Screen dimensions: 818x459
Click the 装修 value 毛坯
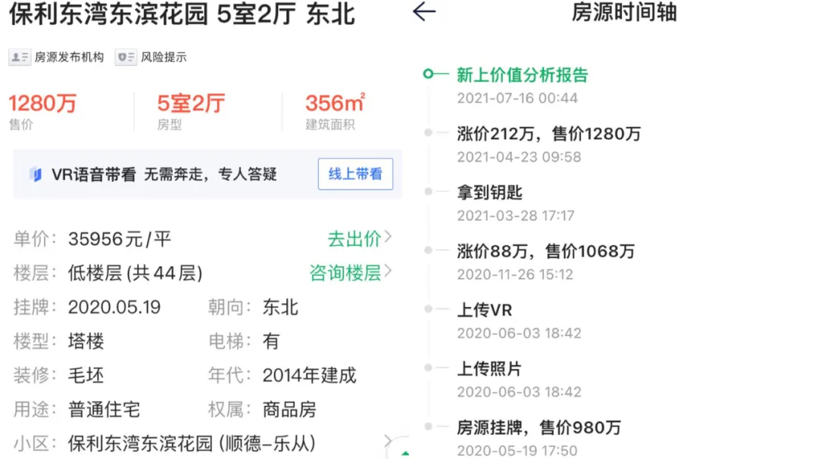(x=86, y=375)
